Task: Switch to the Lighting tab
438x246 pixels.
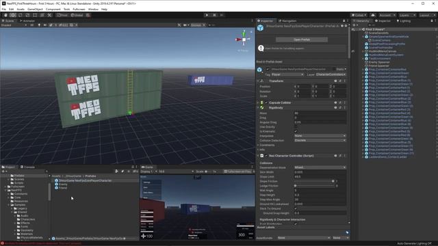Action: (404, 21)
